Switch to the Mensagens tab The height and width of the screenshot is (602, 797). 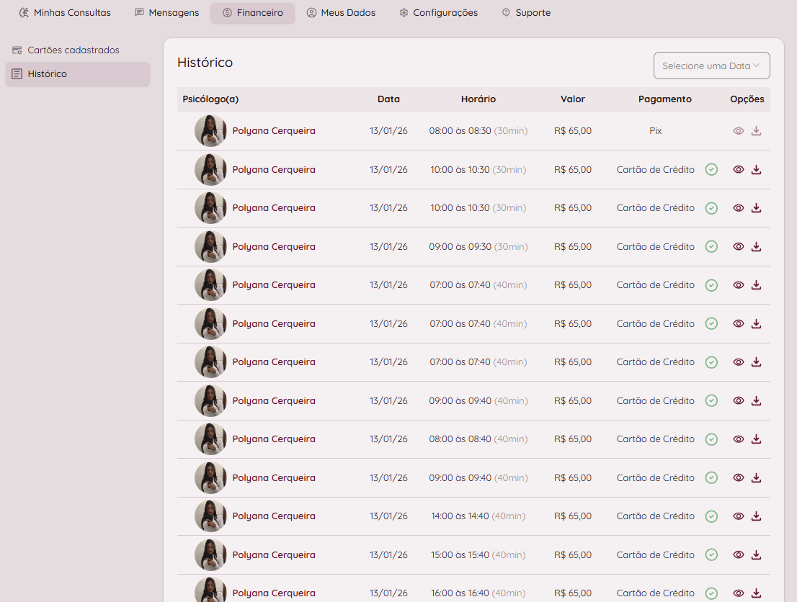(166, 13)
